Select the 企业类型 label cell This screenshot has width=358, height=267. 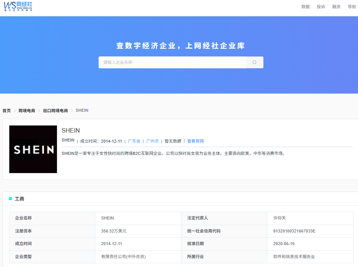pyautogui.click(x=52, y=257)
